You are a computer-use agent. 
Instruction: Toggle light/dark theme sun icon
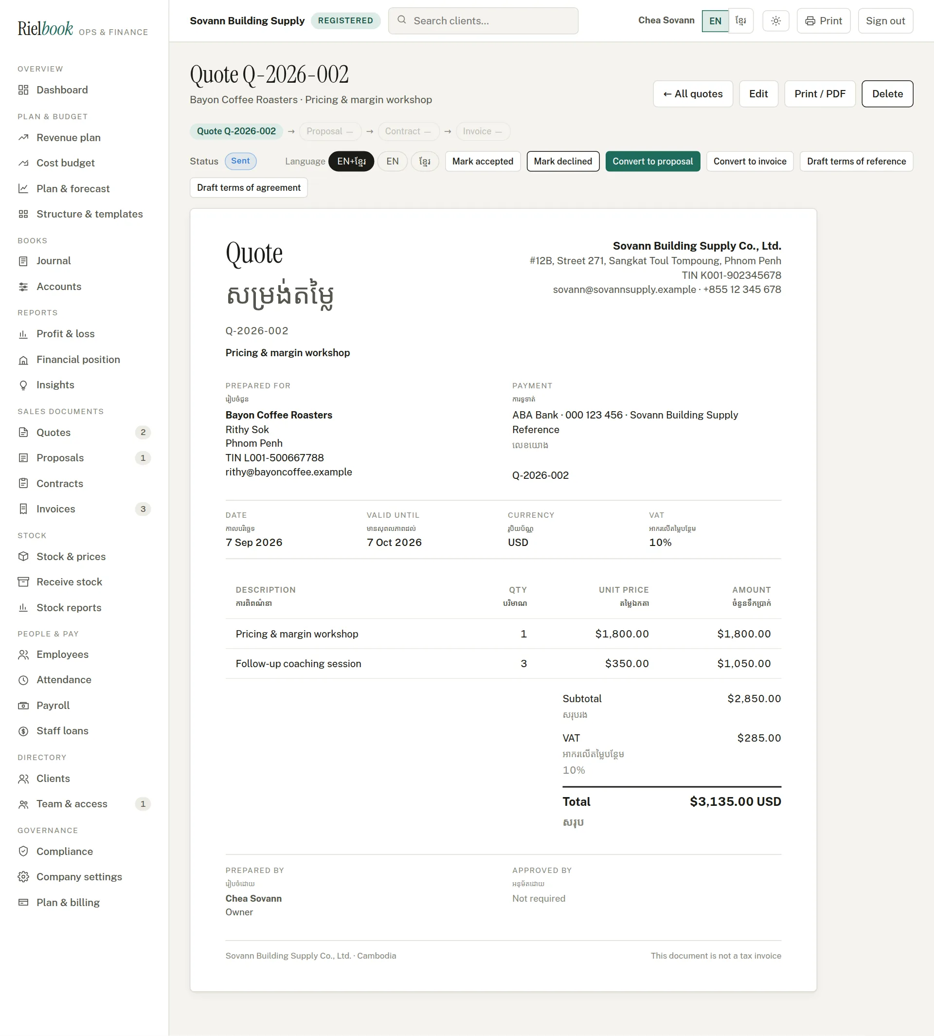775,21
